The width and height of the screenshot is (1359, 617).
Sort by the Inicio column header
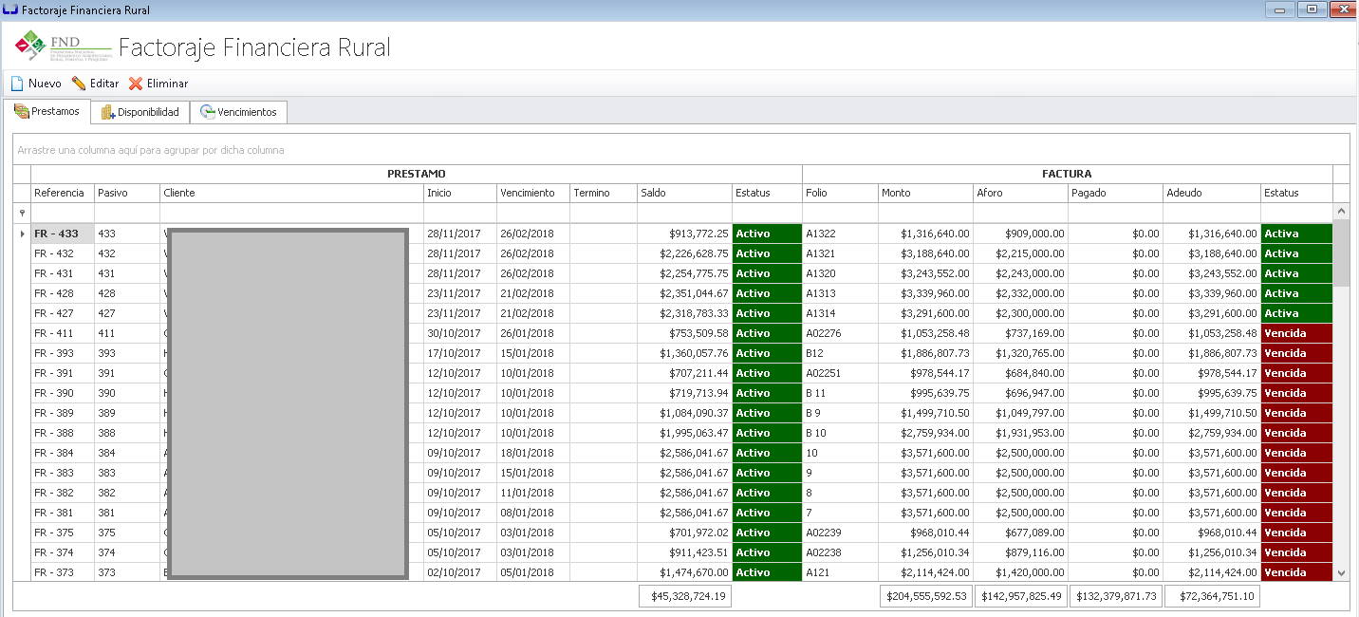460,193
